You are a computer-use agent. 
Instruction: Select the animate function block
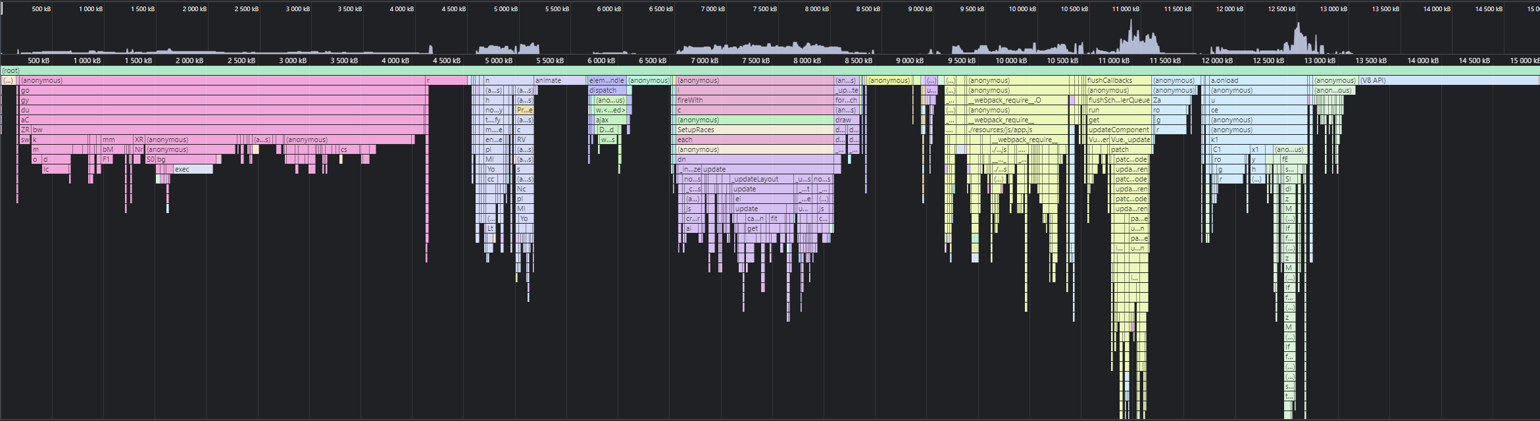(x=559, y=80)
